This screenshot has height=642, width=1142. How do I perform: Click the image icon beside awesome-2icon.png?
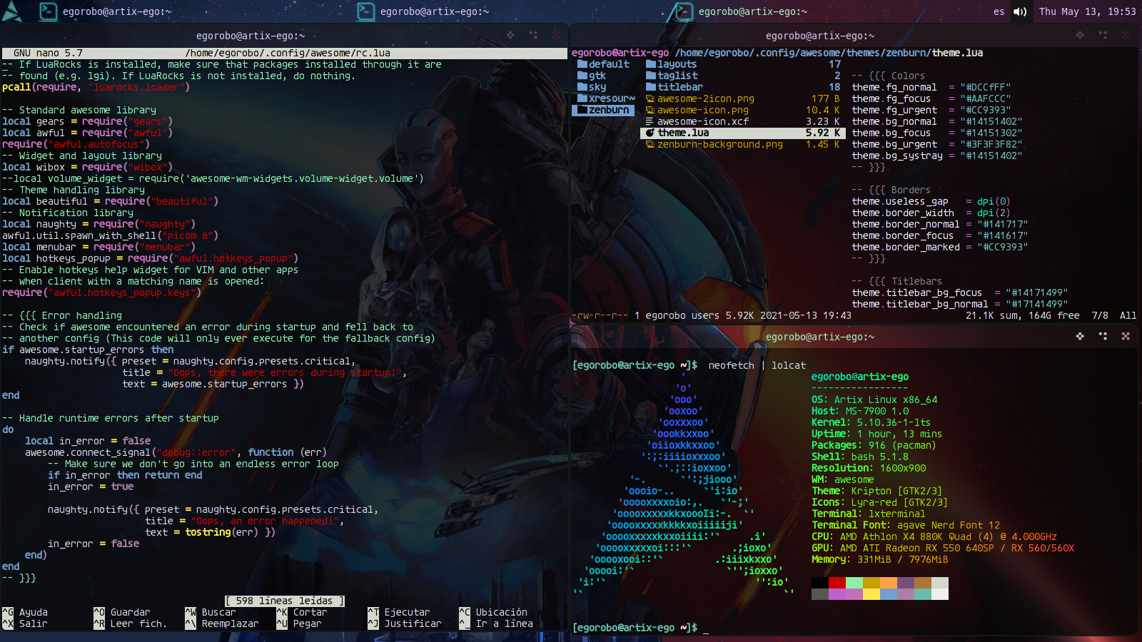[x=650, y=98]
